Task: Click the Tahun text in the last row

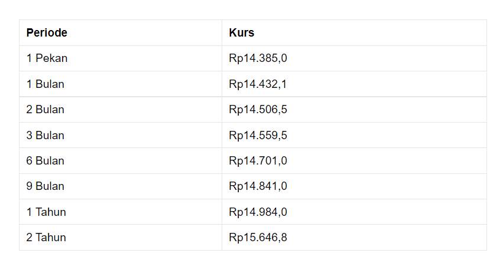Action: point(51,237)
